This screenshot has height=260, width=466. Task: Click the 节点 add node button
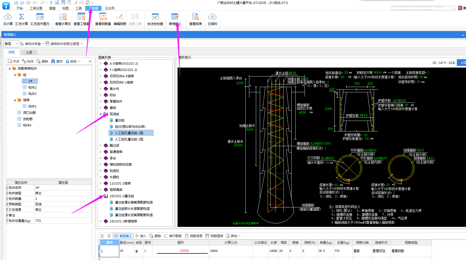(x=13, y=61)
